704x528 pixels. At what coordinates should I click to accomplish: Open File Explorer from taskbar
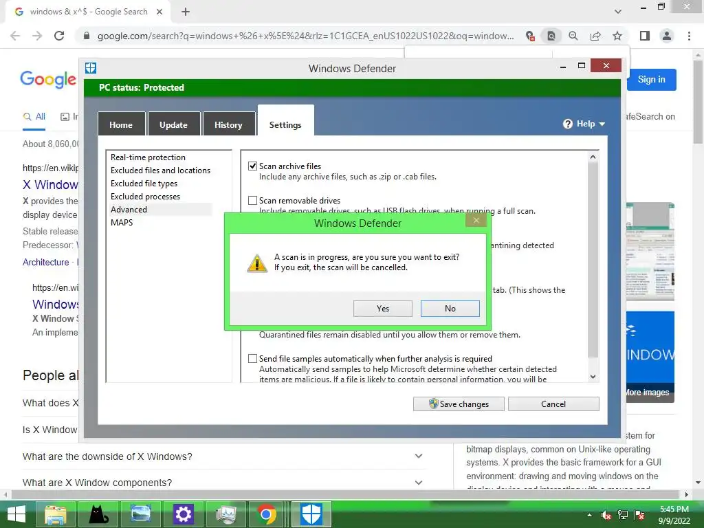click(56, 514)
